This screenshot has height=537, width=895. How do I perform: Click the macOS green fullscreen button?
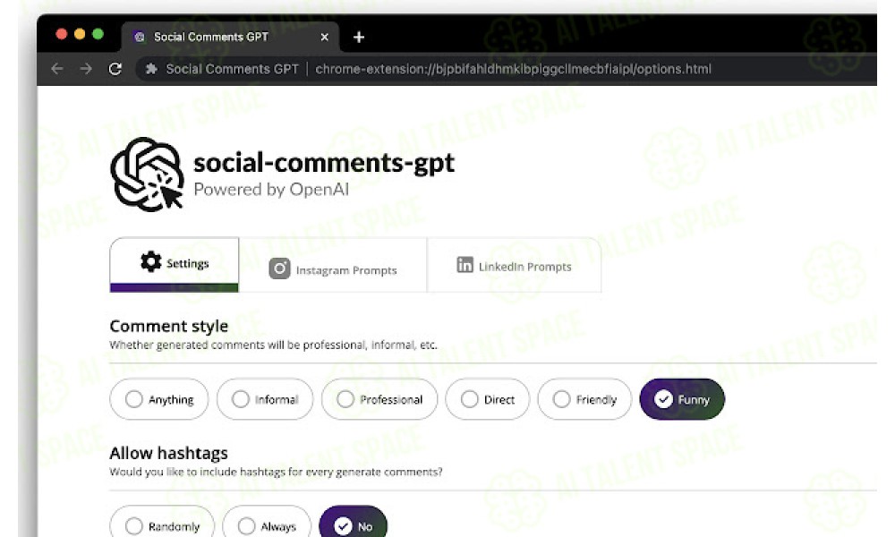pos(98,34)
